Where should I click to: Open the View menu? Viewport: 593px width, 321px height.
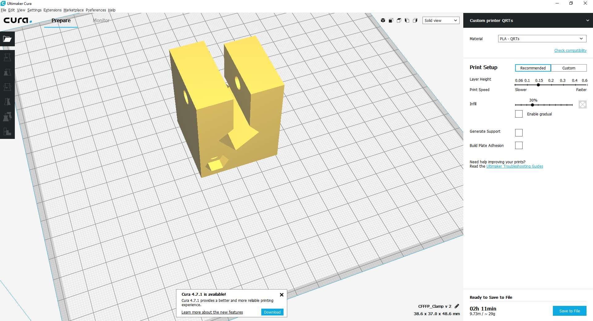point(21,10)
